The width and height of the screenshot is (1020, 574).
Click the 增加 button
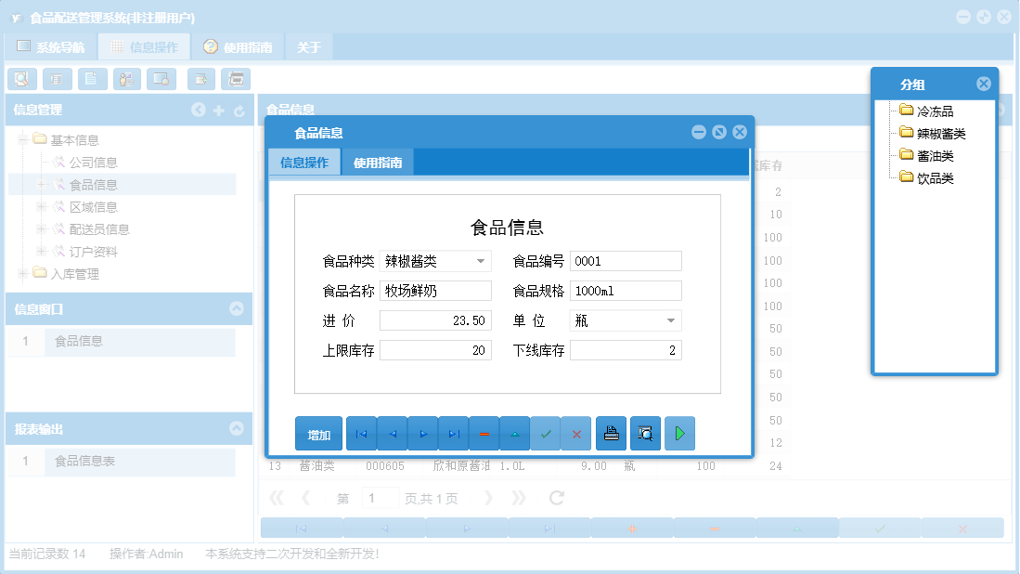tap(318, 434)
